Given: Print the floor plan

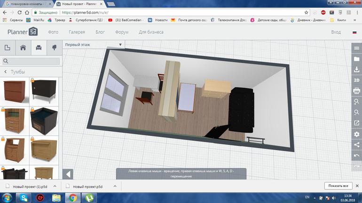Looking at the screenshot, I should (356, 90).
